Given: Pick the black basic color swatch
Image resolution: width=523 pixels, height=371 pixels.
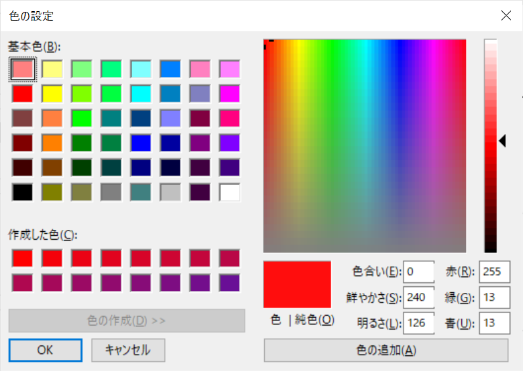Looking at the screenshot, I should (23, 192).
